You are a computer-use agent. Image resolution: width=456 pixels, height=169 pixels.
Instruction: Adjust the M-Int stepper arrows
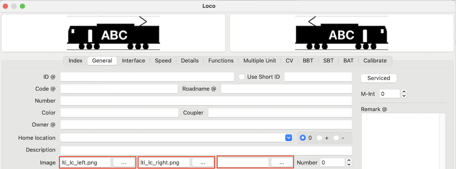click(404, 94)
